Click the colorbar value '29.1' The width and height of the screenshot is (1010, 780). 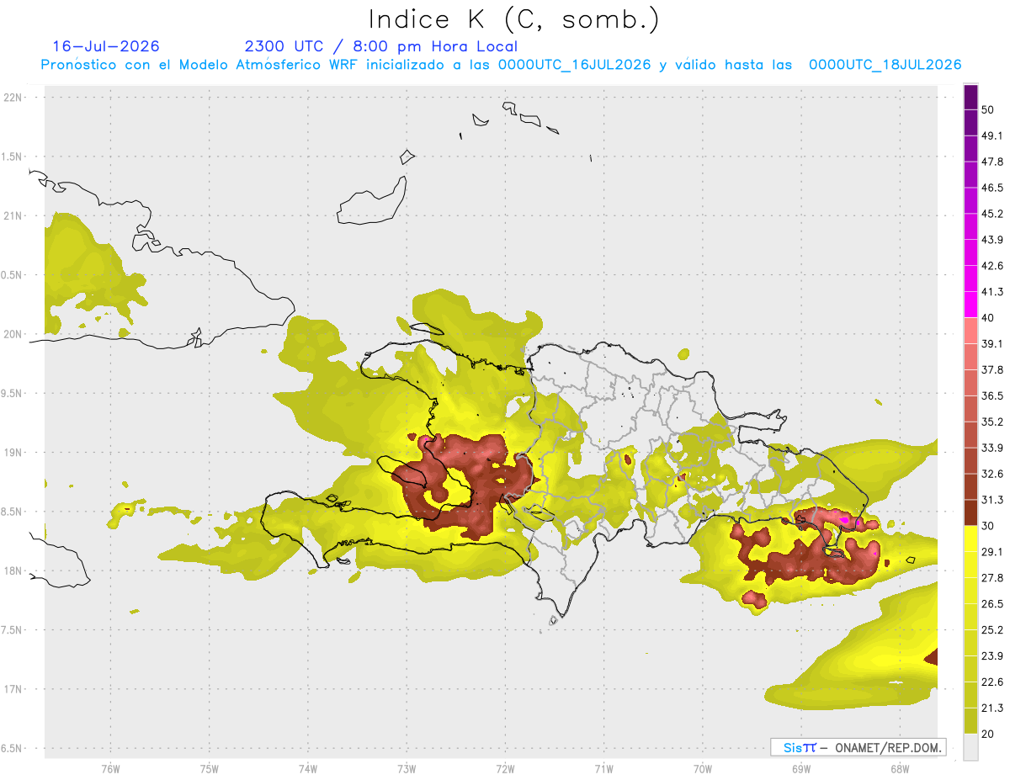coord(992,552)
